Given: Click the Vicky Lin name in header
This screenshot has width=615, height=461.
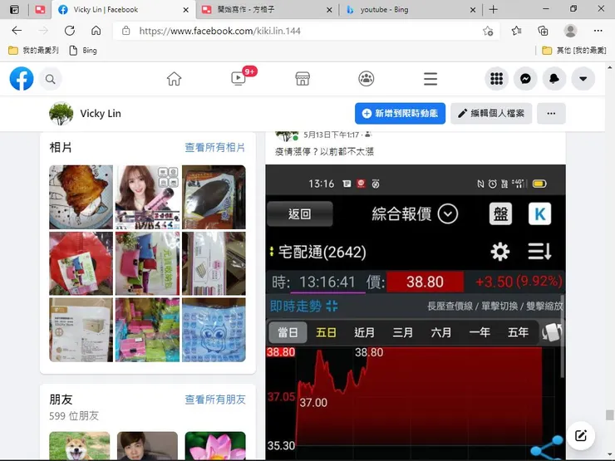Looking at the screenshot, I should click(101, 114).
